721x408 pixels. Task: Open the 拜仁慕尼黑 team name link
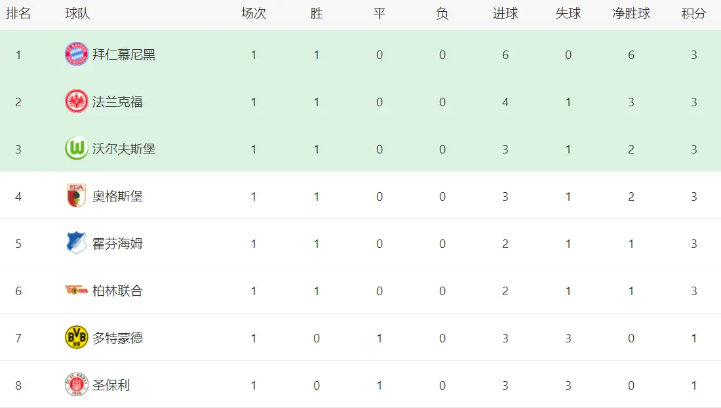point(124,54)
